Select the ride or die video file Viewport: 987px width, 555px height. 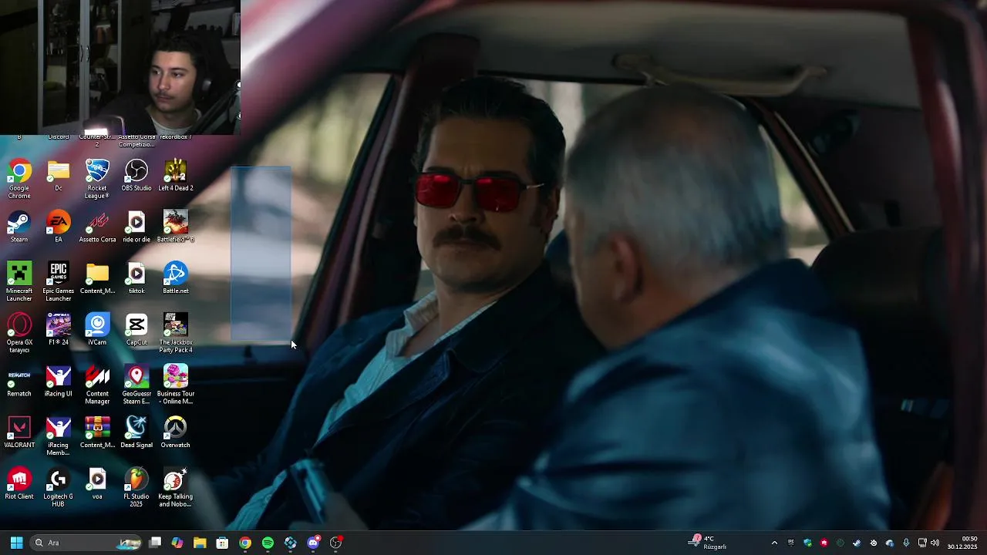pyautogui.click(x=136, y=227)
